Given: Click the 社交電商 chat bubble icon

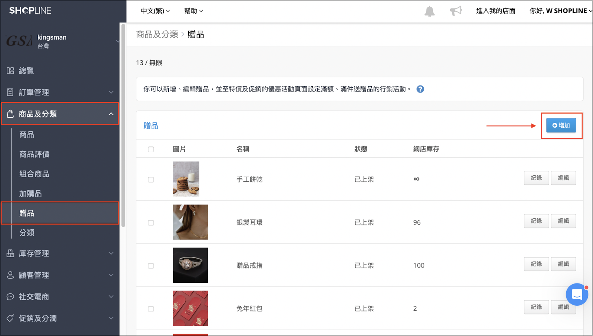Looking at the screenshot, I should 10,297.
